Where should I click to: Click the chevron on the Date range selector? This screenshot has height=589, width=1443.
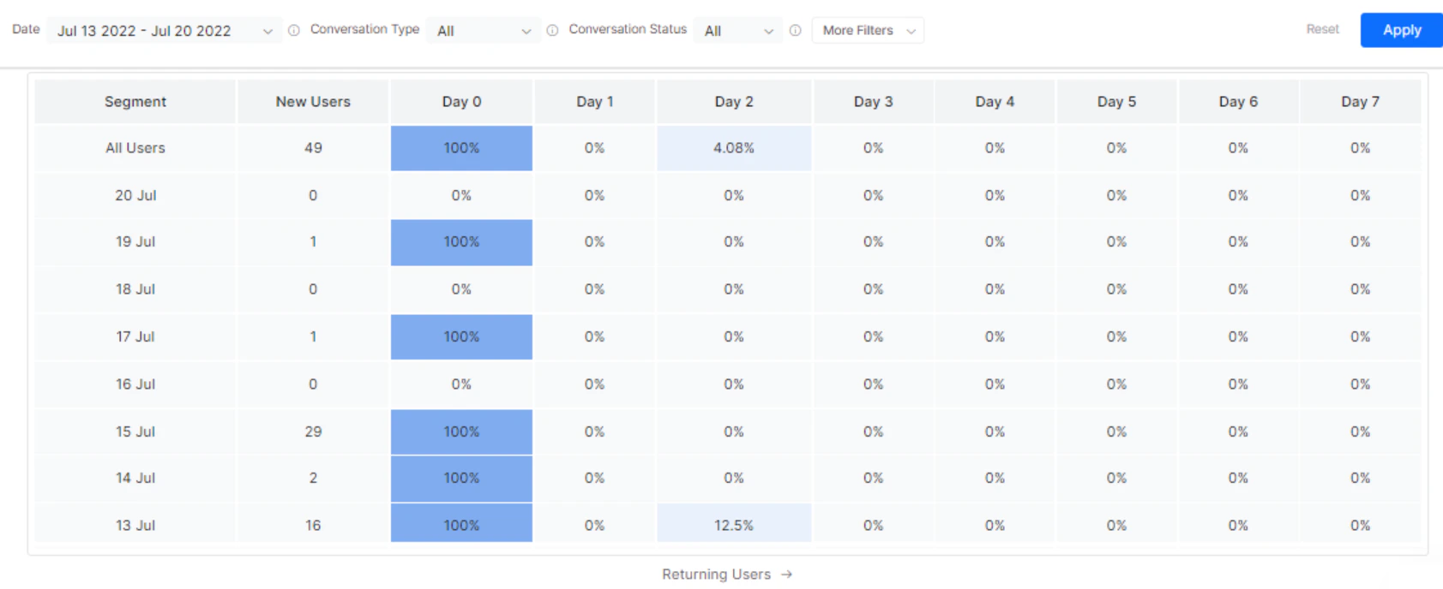pos(268,30)
